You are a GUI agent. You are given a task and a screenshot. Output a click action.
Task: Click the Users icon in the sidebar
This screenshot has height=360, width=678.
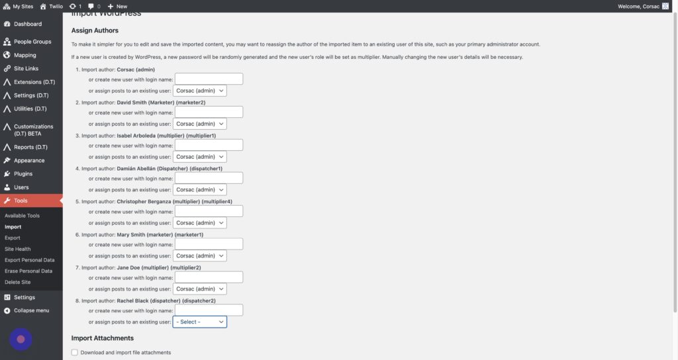[x=7, y=187]
